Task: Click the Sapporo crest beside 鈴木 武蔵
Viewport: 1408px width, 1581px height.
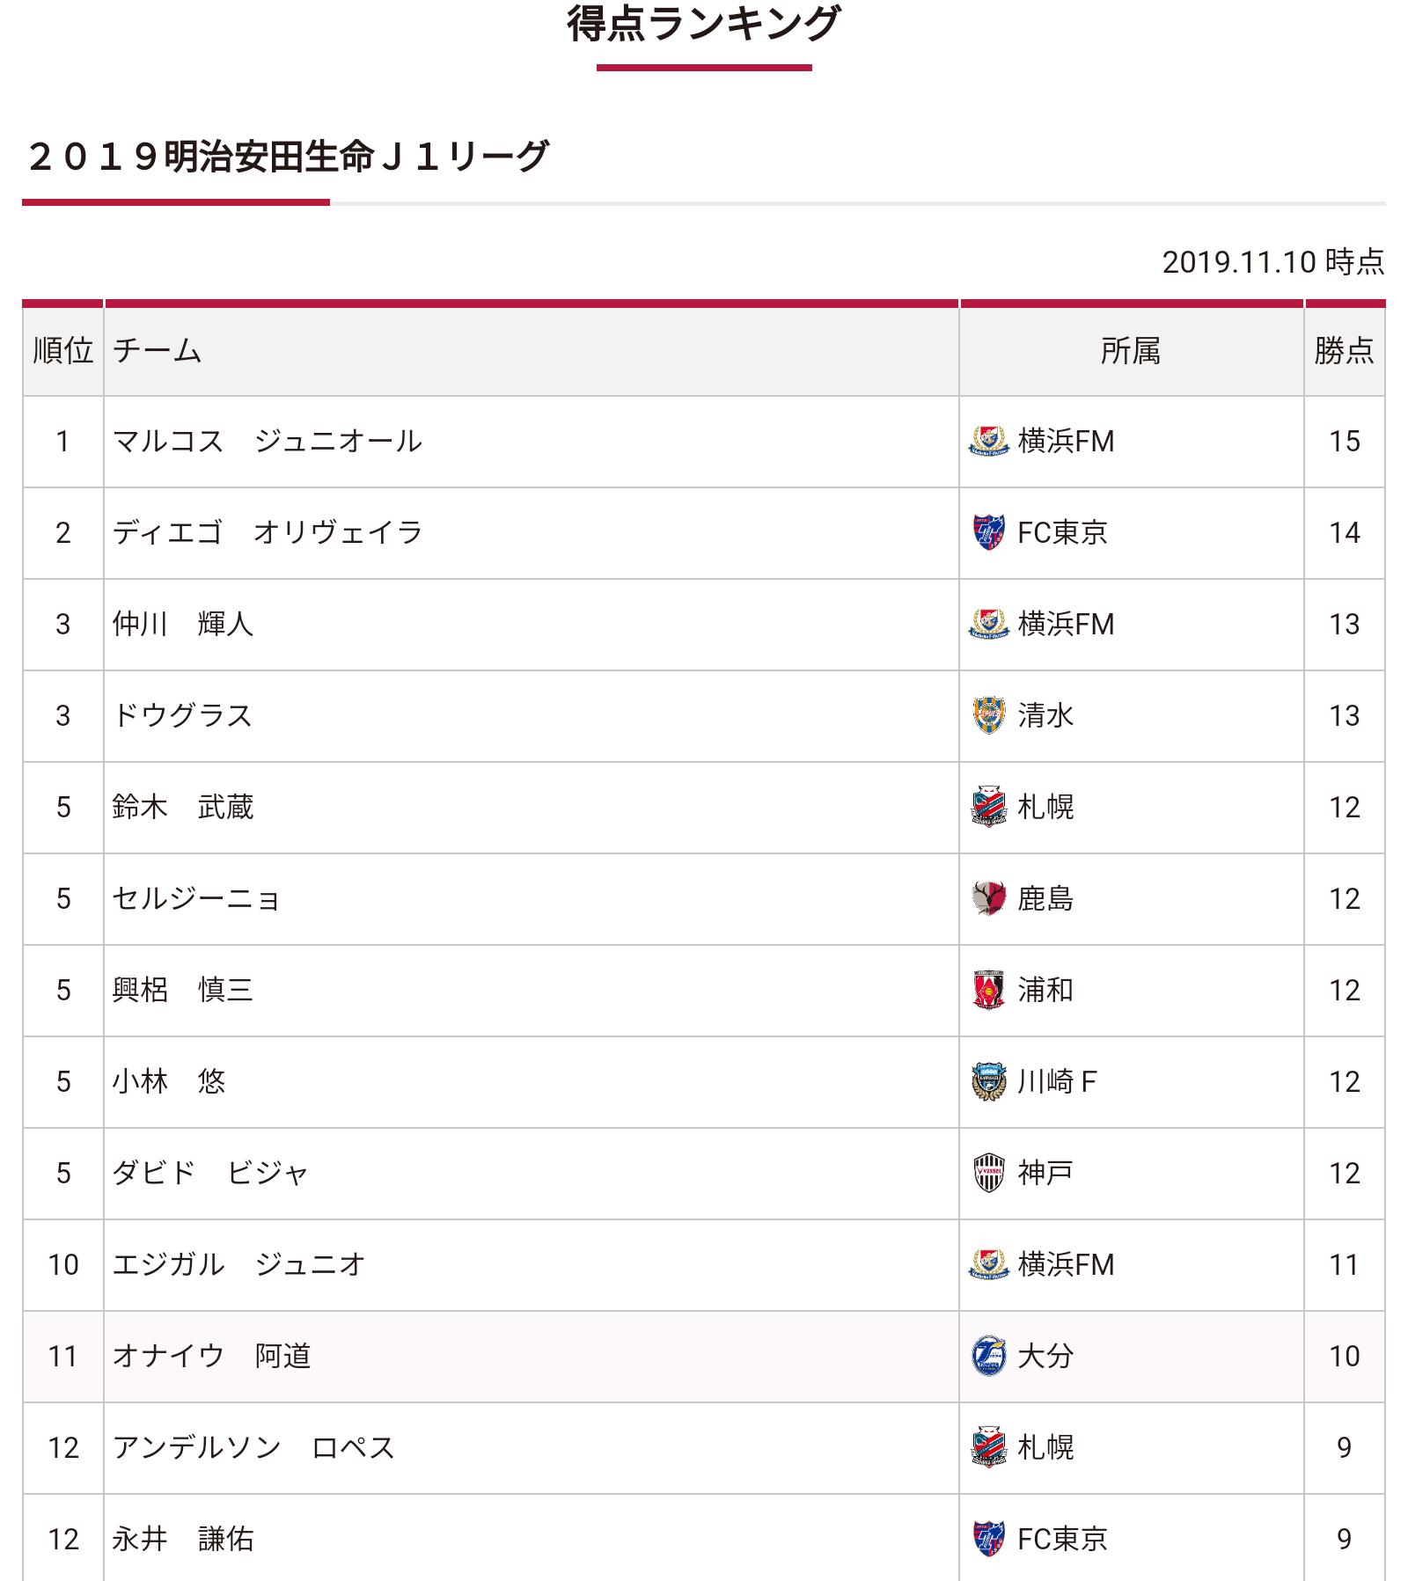Action: 988,807
